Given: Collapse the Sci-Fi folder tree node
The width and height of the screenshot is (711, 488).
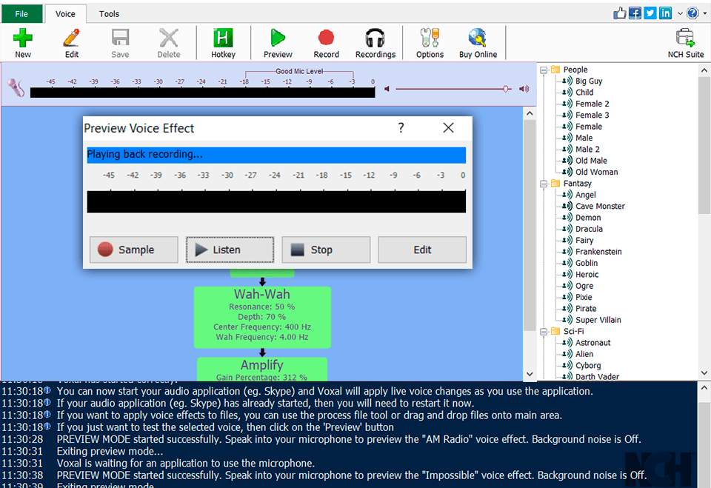Looking at the screenshot, I should [544, 332].
